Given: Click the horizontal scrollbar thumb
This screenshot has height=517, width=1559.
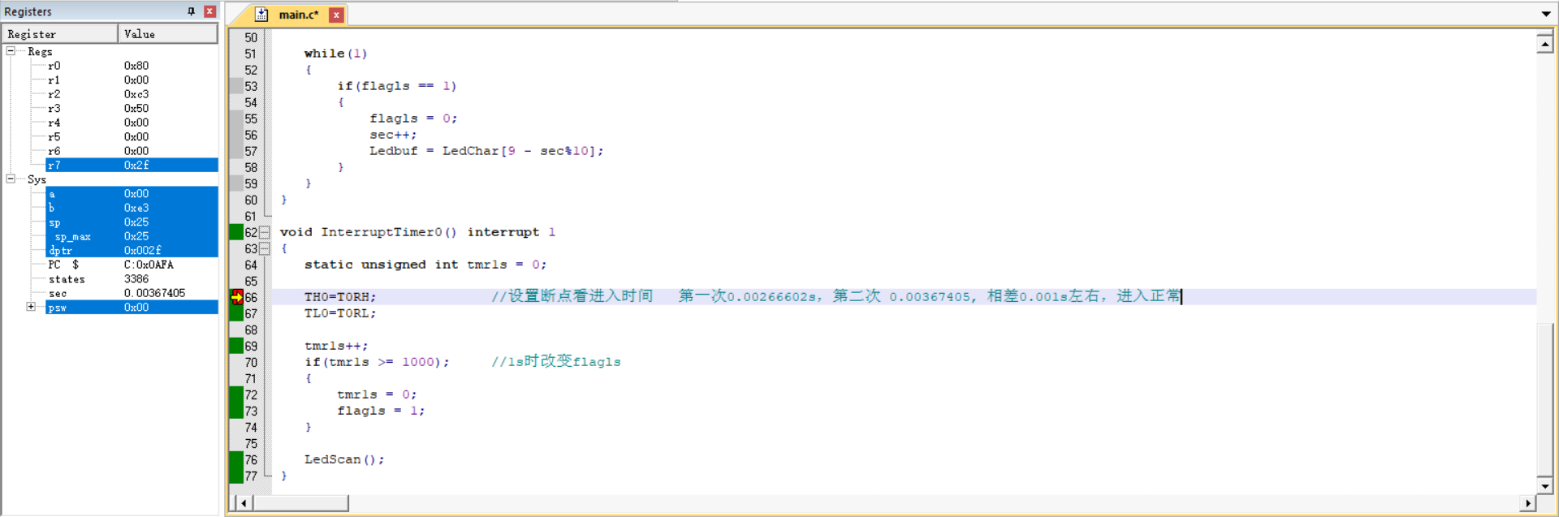Looking at the screenshot, I should point(301,503).
